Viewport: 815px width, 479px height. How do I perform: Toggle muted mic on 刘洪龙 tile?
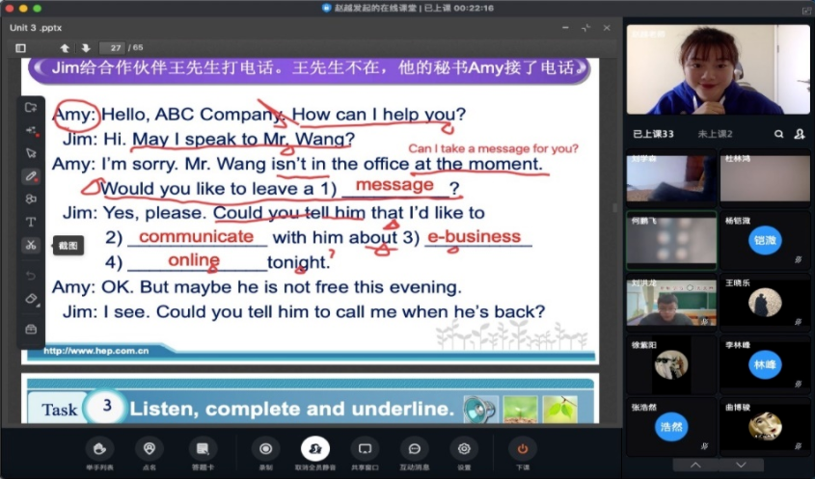[x=705, y=322]
